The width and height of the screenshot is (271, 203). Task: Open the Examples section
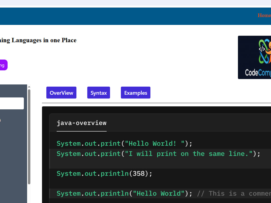(x=135, y=93)
